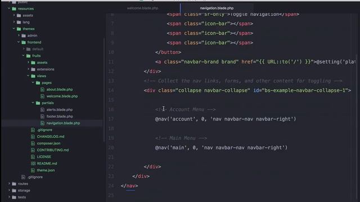Collapse the frontend folder chevron
The height and width of the screenshot is (202, 360).
19,42
